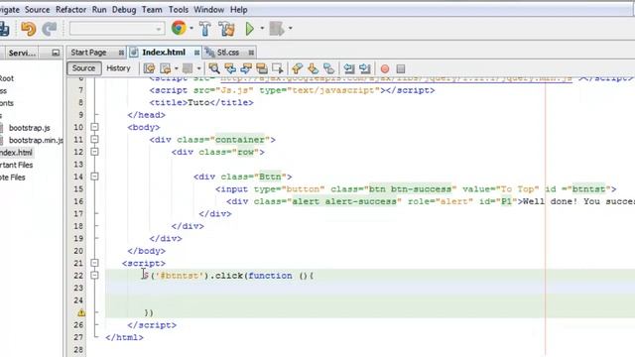Open the Services panel tab
635x357 pixels.
point(22,53)
